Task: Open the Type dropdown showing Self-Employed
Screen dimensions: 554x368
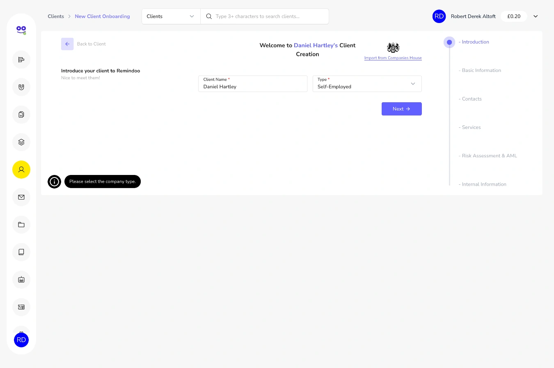Action: 367,84
